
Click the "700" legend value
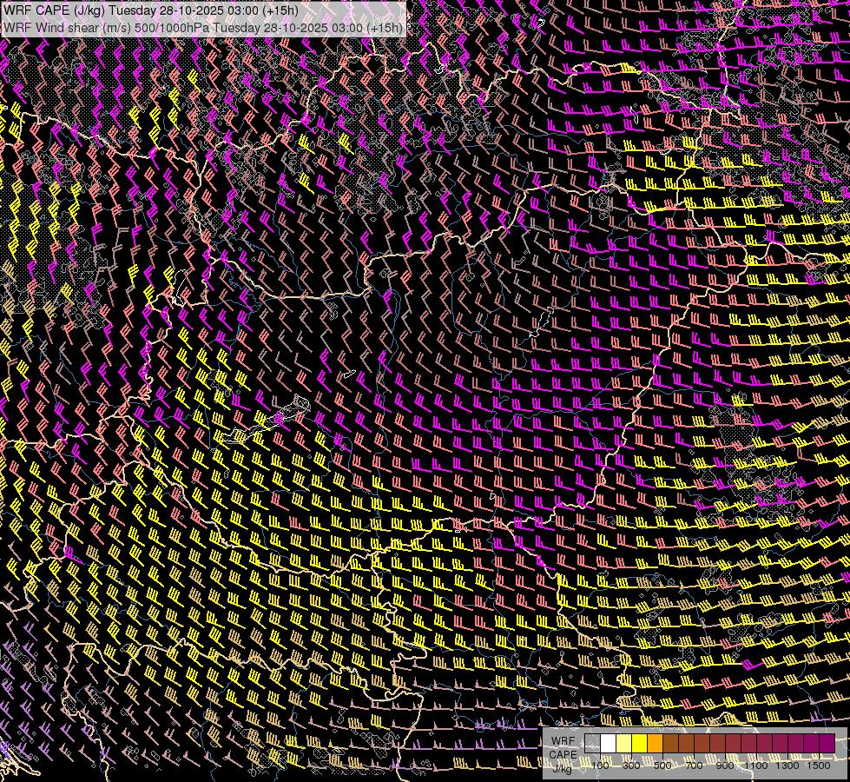pyautogui.click(x=694, y=765)
